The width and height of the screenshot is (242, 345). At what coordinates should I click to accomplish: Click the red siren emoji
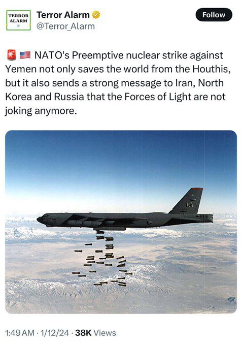(x=12, y=55)
